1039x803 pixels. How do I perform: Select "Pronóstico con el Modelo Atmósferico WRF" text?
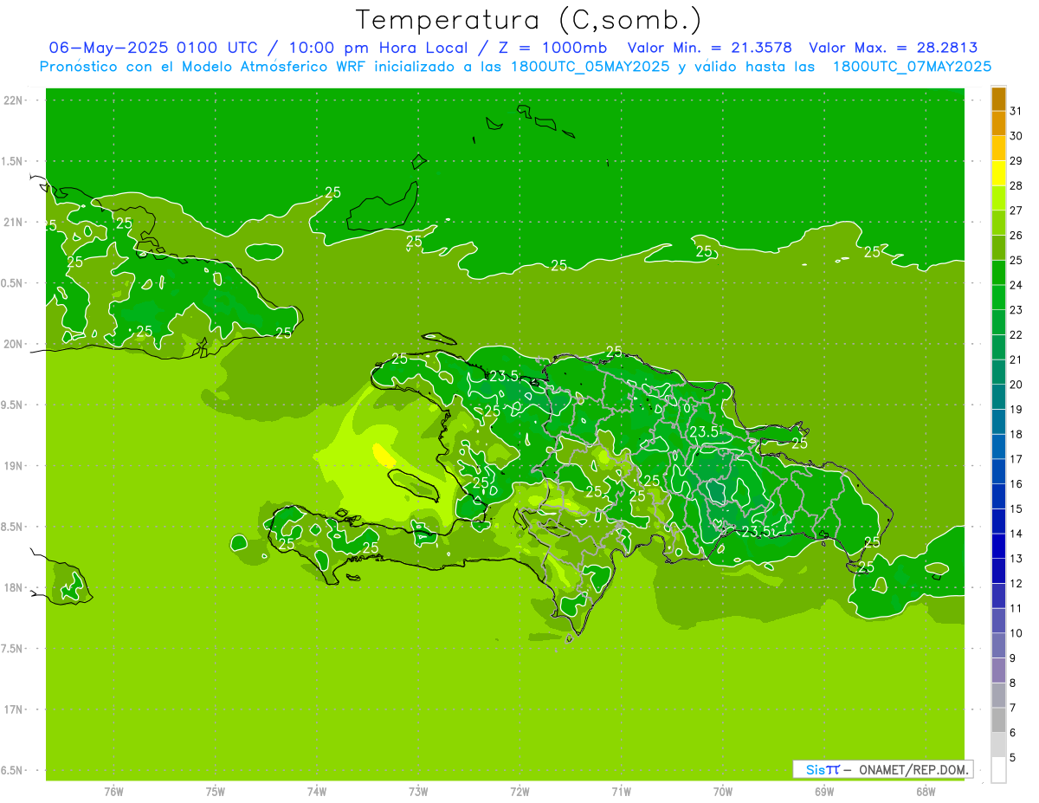[x=205, y=67]
